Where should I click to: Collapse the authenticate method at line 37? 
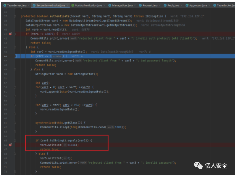coord(15,16)
